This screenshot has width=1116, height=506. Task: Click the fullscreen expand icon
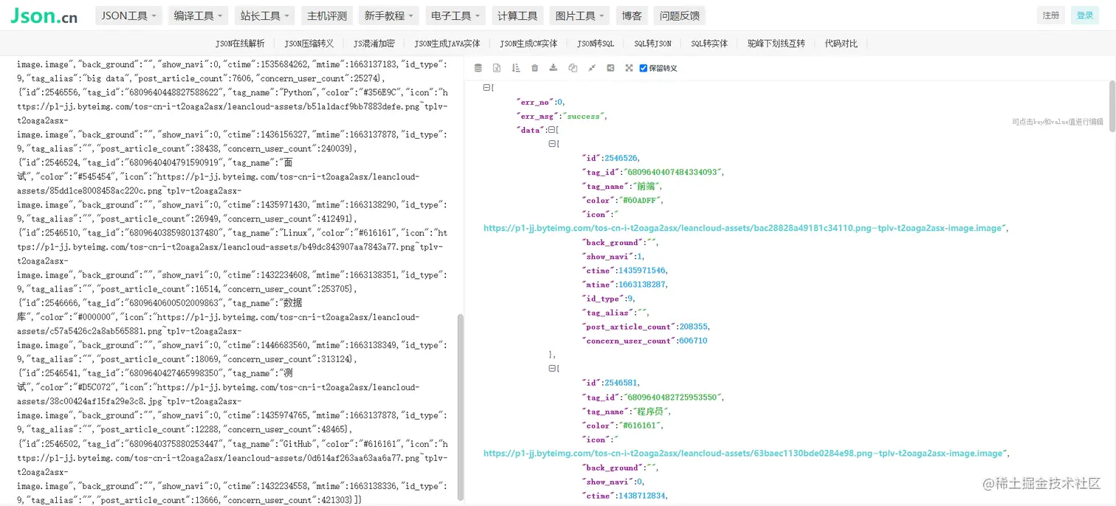click(629, 68)
